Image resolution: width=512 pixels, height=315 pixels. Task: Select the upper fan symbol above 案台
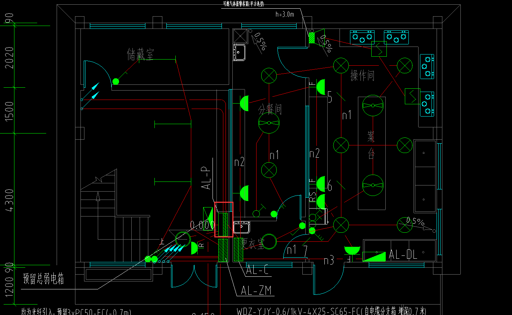(373, 105)
